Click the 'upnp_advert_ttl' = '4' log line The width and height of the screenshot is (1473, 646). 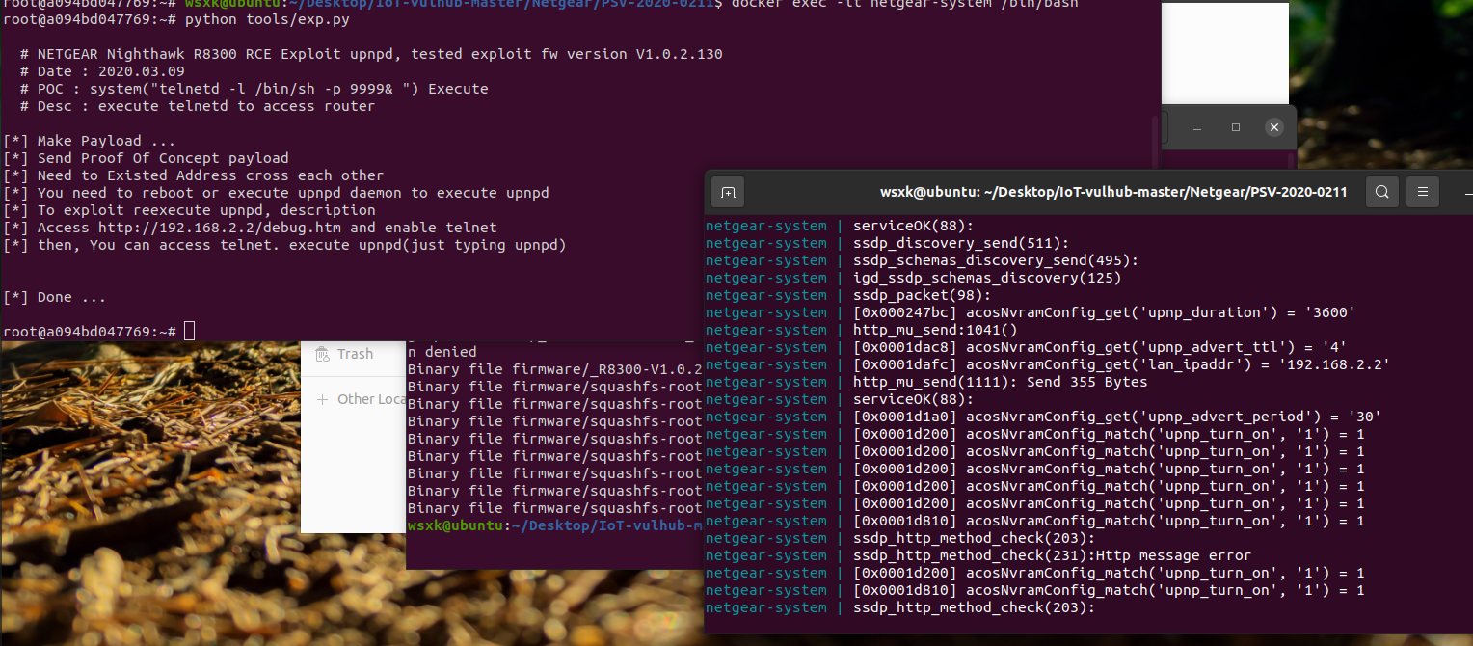coord(1100,347)
